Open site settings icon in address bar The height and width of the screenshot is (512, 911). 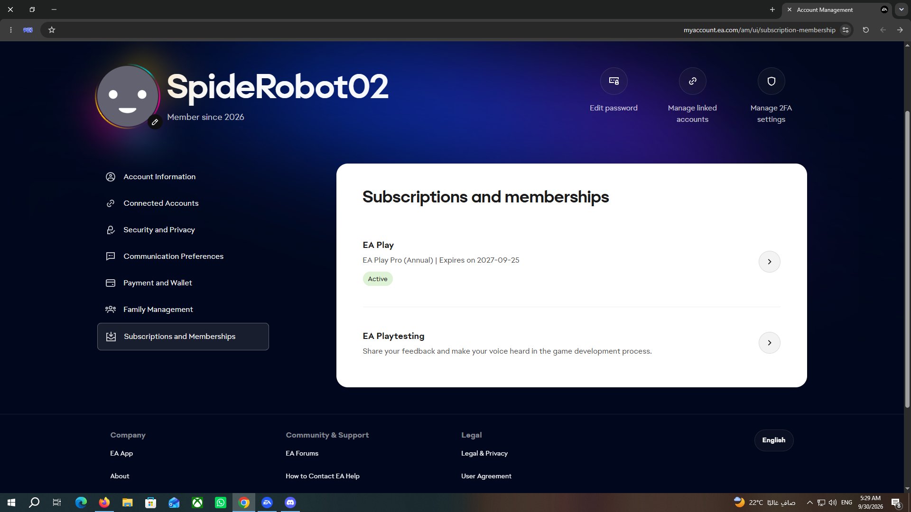[846, 30]
